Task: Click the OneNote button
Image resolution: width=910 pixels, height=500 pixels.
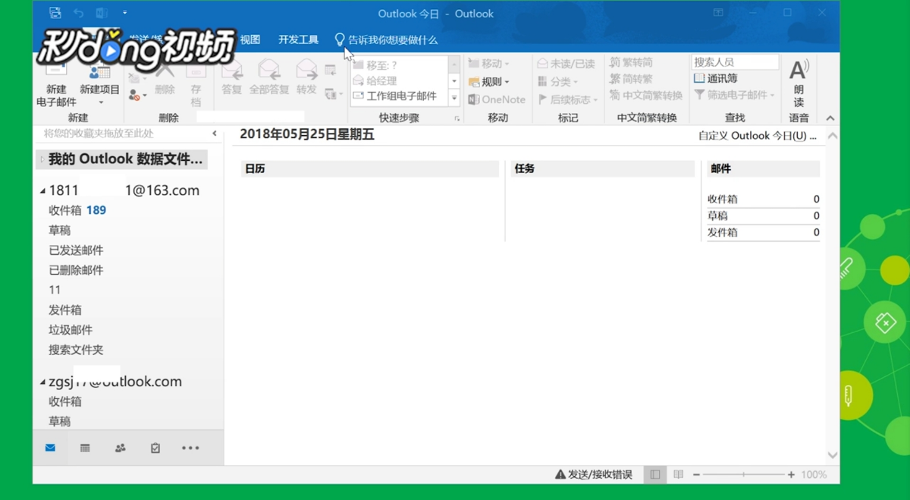Action: 497,99
